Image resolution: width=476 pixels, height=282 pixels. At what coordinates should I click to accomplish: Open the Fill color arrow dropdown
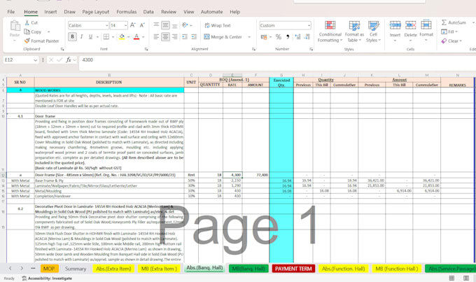pyautogui.click(x=128, y=36)
